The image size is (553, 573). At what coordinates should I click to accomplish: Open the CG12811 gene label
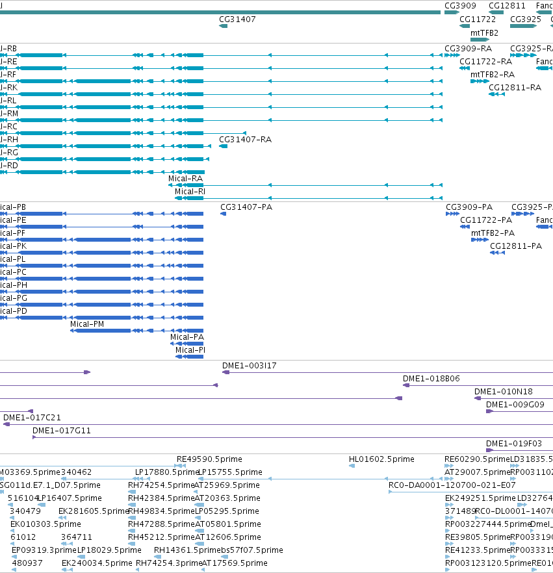507,6
